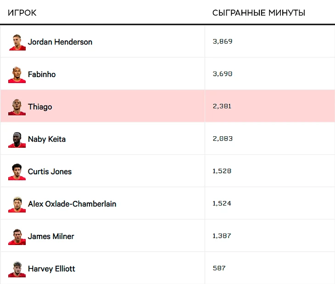Image resolution: width=335 pixels, height=284 pixels.
Task: Open the Naby Keita name link
Action: (x=47, y=139)
